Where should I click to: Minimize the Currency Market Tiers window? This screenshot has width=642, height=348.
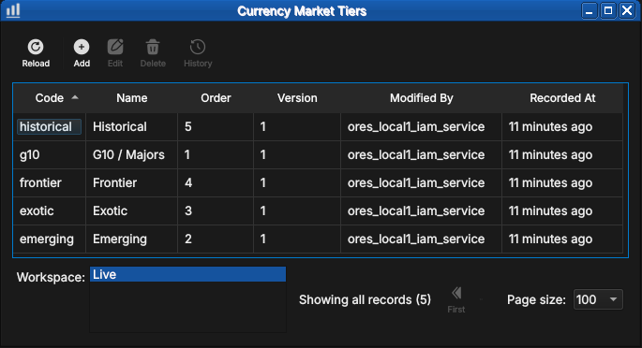pyautogui.click(x=590, y=10)
